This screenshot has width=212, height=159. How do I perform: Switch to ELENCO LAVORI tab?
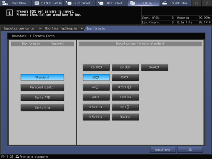coord(48,3)
